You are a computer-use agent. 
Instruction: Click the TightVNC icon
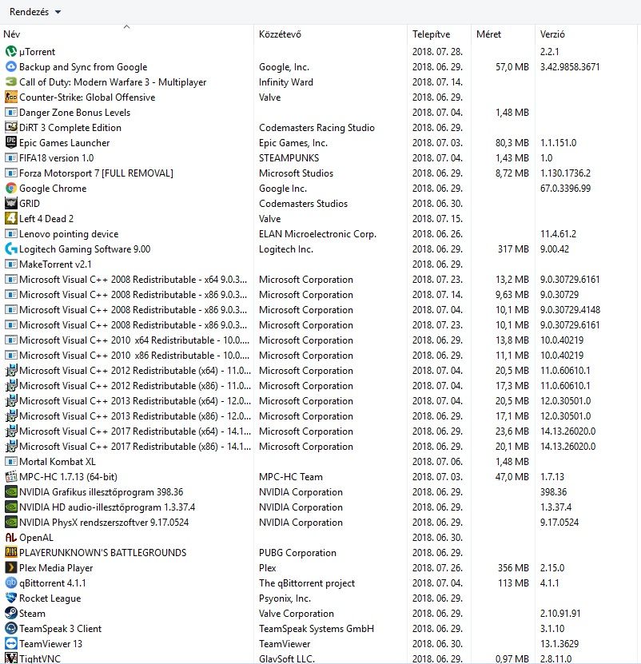click(11, 658)
